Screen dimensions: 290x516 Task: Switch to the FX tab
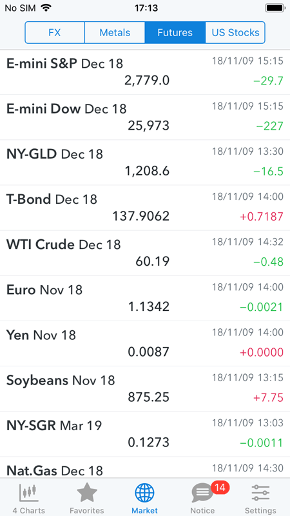coord(55,33)
